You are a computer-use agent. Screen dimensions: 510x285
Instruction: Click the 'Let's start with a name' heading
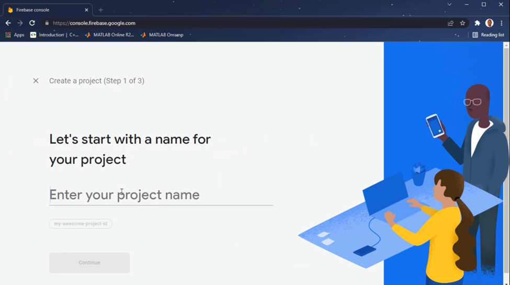(130, 150)
